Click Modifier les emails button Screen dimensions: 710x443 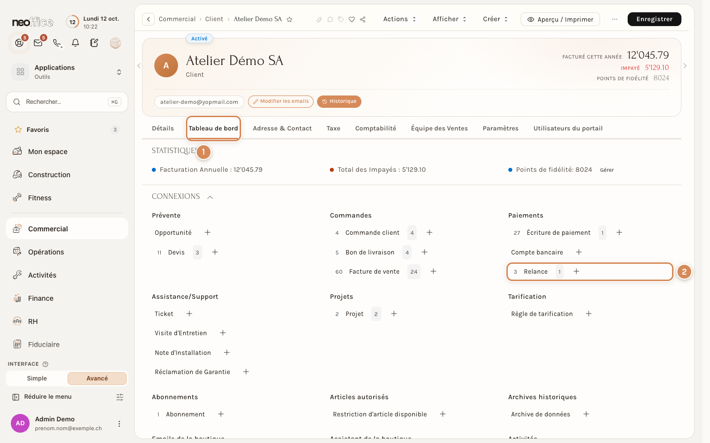tap(281, 101)
